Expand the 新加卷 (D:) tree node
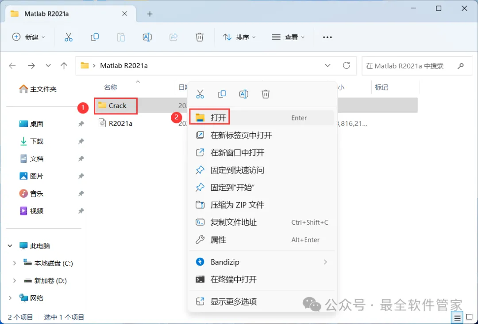Viewport: 478px width, 324px height. tap(14, 281)
